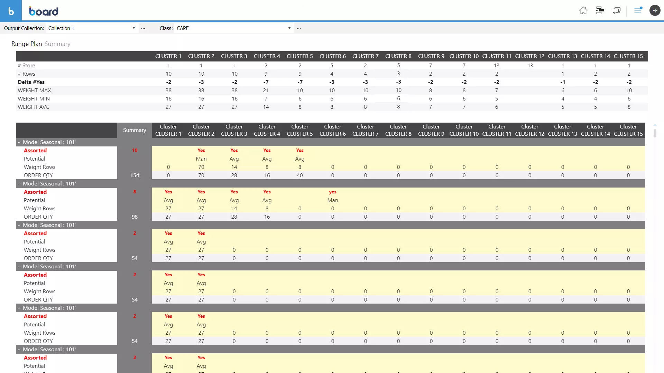The width and height of the screenshot is (664, 373).
Task: Click the Class CAPE dropdown arrow
Action: click(289, 28)
